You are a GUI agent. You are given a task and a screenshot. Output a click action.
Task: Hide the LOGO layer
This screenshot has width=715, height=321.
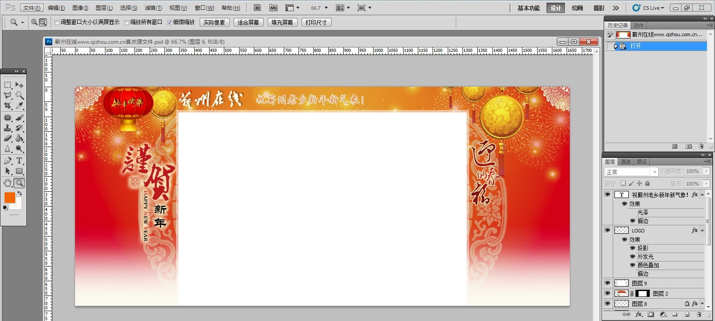pos(607,230)
